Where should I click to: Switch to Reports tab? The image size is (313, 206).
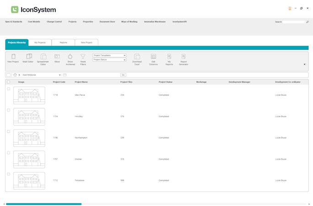pyautogui.click(x=63, y=43)
